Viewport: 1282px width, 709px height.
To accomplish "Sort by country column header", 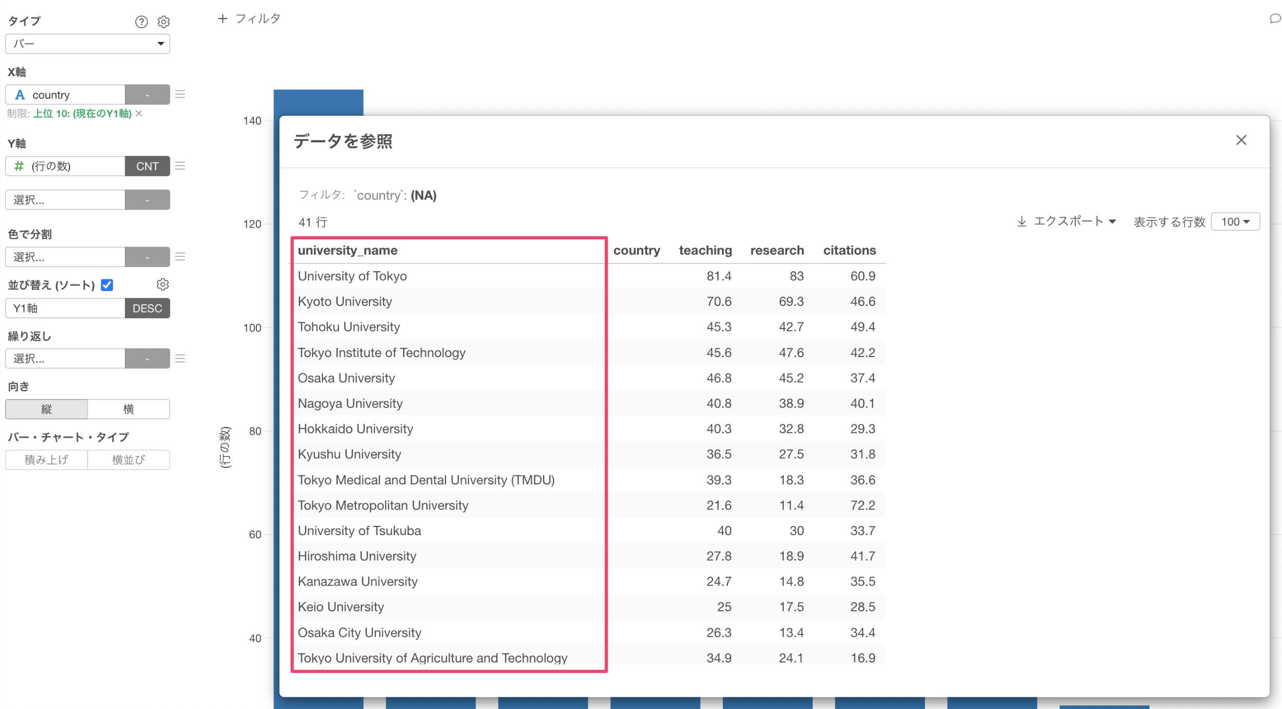I will [636, 250].
